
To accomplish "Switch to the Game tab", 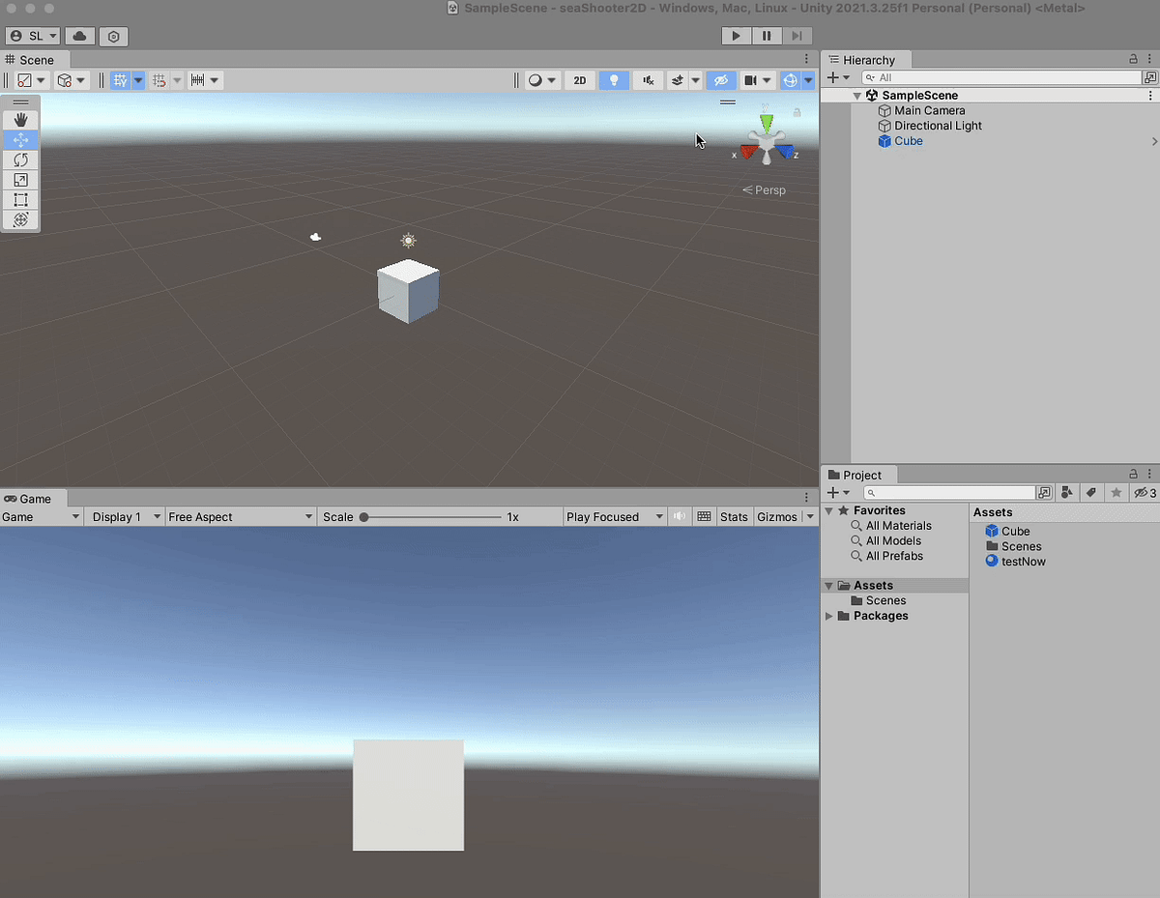I will point(31,499).
